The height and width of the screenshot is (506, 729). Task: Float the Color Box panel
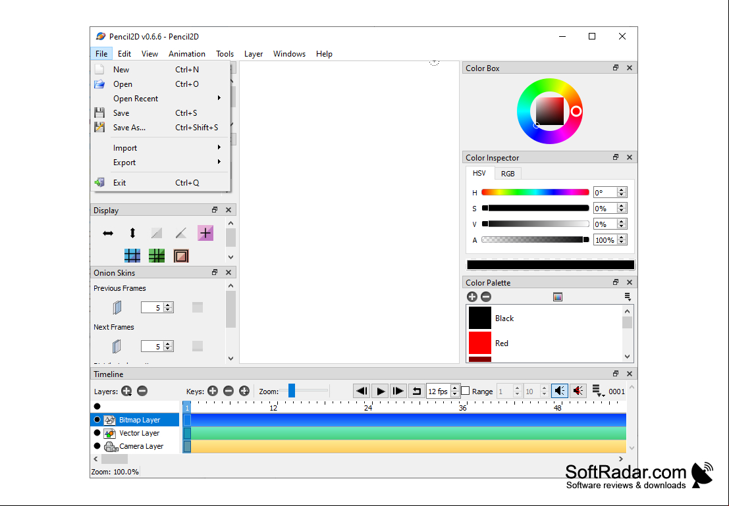[x=616, y=68]
